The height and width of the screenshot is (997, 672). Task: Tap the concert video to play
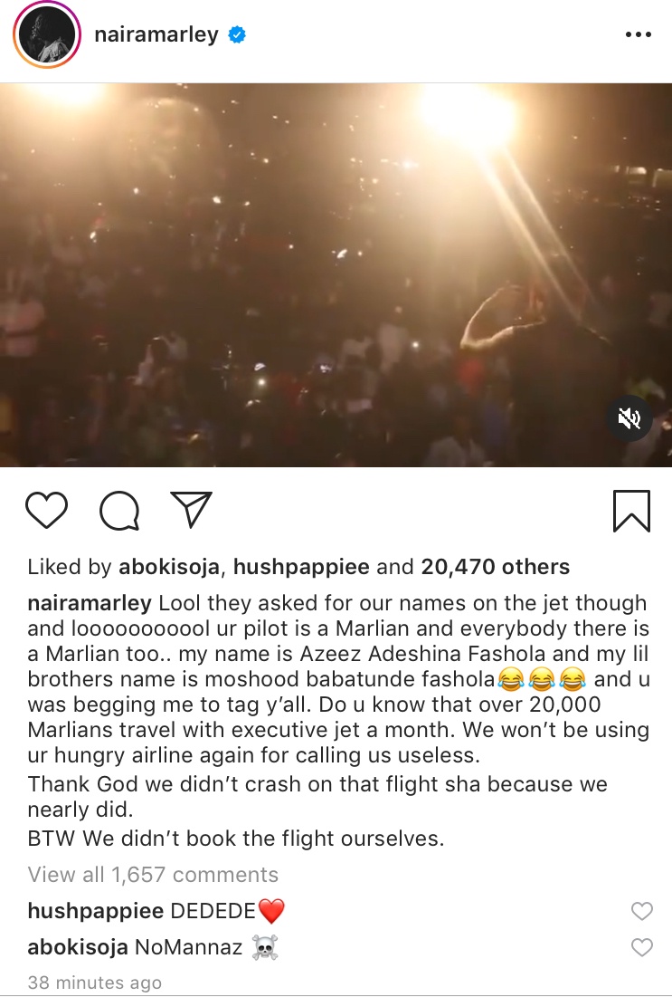[x=336, y=274]
